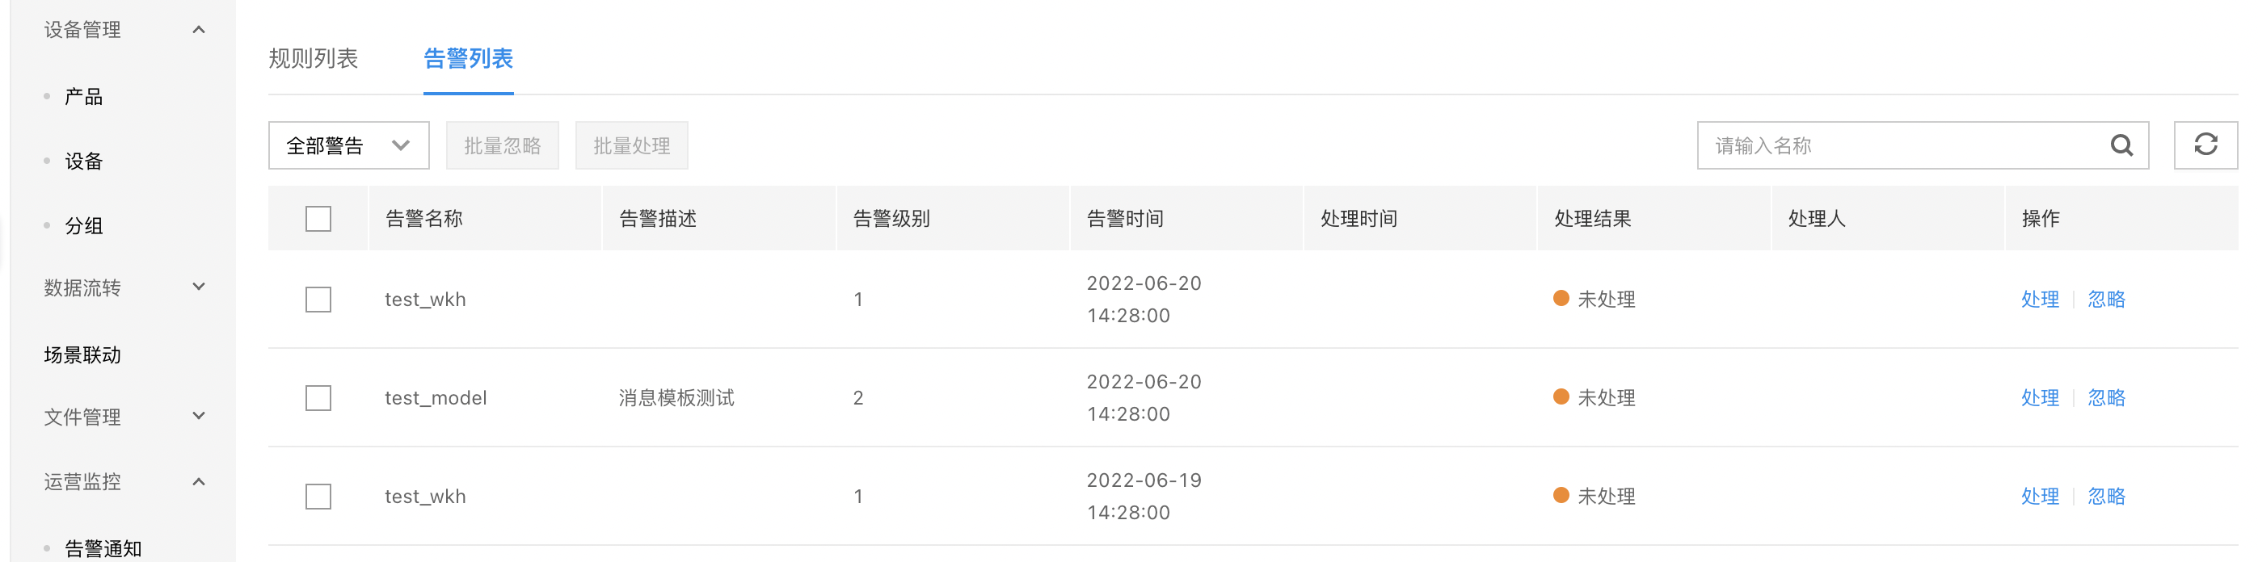Click the 批量忽略 button
This screenshot has height=562, width=2258.
pyautogui.click(x=502, y=145)
